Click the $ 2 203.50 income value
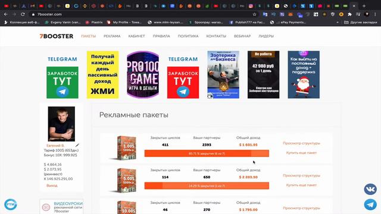 [x=248, y=177]
